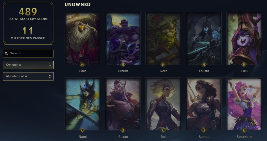Click the lock icon under Braum's portrait
This screenshot has height=141, width=267.
tap(123, 65)
